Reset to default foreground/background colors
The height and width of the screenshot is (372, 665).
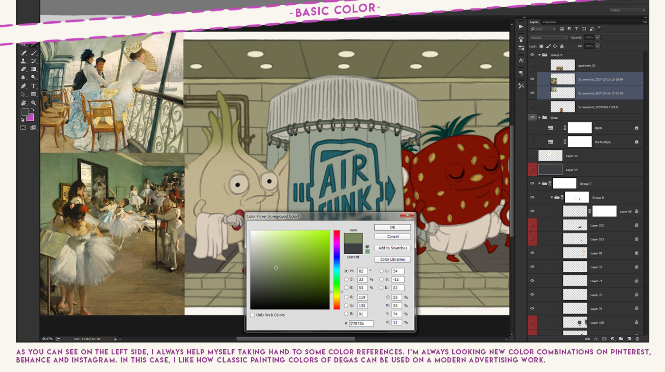[22, 120]
